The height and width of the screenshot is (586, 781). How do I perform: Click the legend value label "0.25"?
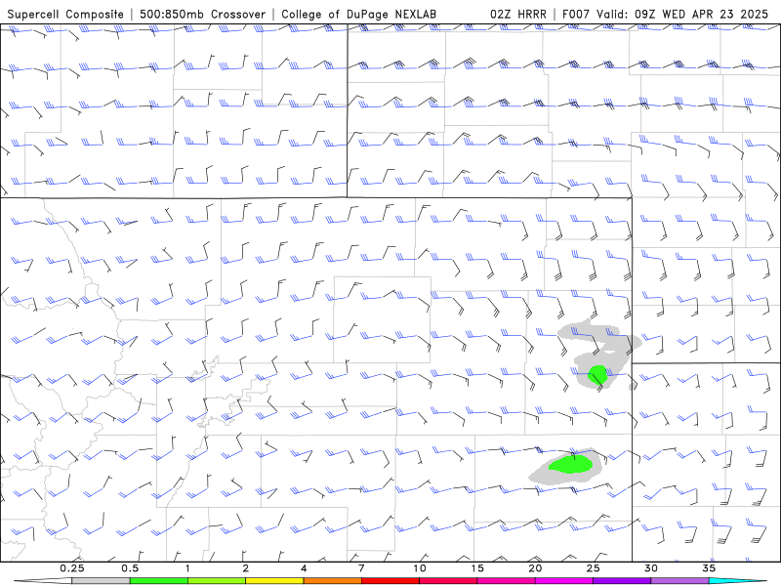click(x=71, y=568)
